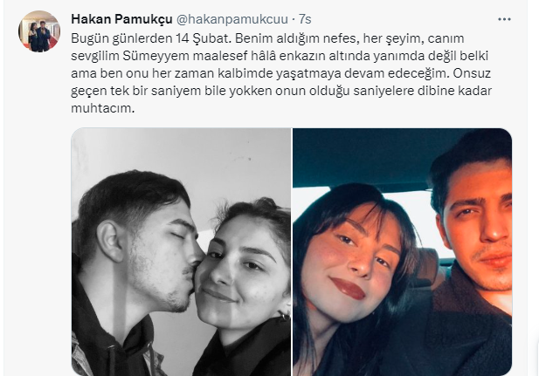Click the 7s tweet timestamp
Viewport: 539px width, 376px height.
tap(305, 19)
